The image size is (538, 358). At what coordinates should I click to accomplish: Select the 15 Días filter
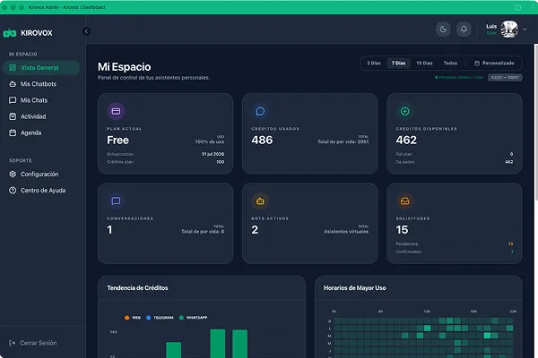click(424, 63)
